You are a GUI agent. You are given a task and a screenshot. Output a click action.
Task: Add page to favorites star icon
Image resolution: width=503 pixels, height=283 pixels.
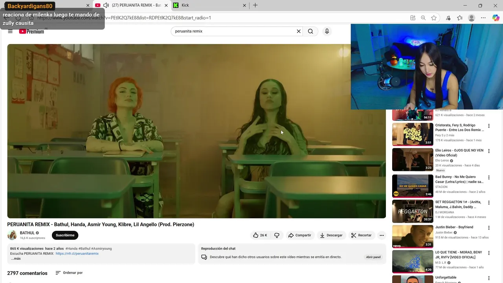434,18
